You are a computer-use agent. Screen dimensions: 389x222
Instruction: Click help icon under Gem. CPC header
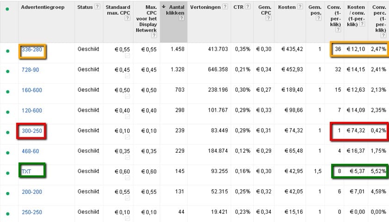tap(268, 18)
